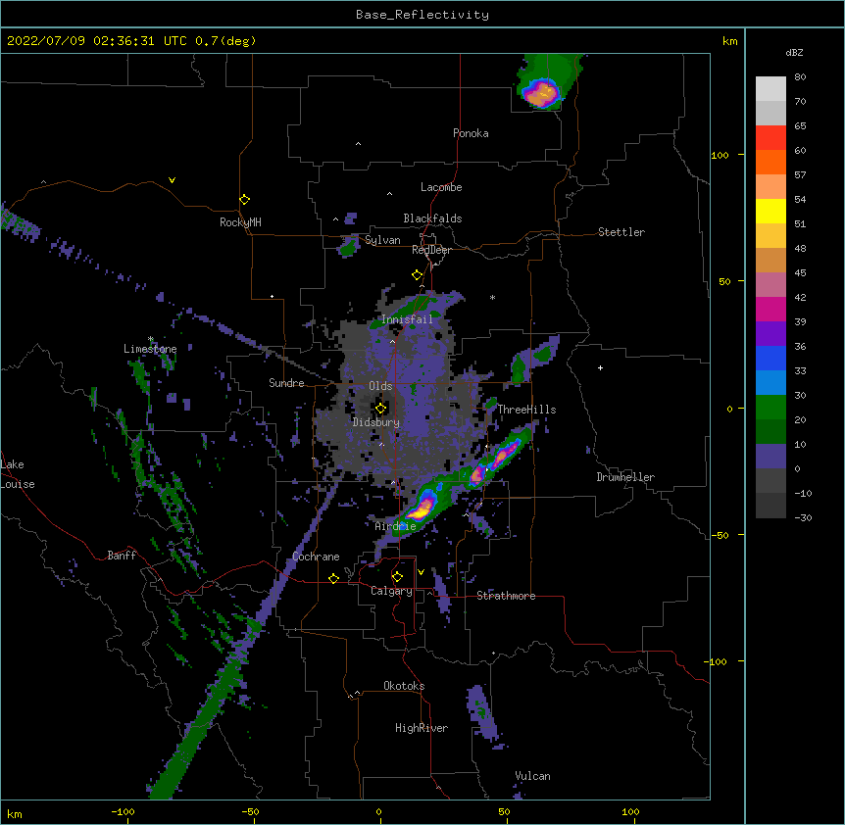
Task: Click the yellow diamond marker south of Cochrane
Action: click(333, 578)
